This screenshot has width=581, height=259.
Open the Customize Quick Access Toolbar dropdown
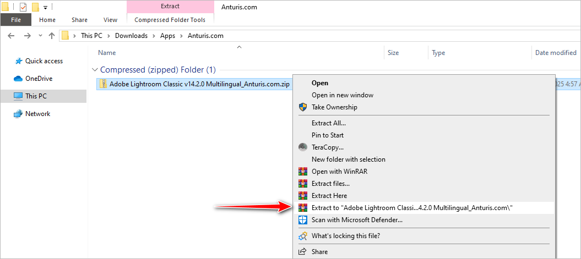pos(45,8)
